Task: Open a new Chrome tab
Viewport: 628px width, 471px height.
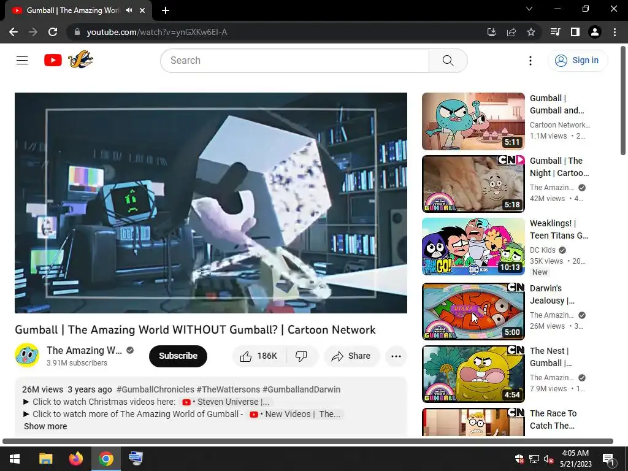Action: coord(166,11)
